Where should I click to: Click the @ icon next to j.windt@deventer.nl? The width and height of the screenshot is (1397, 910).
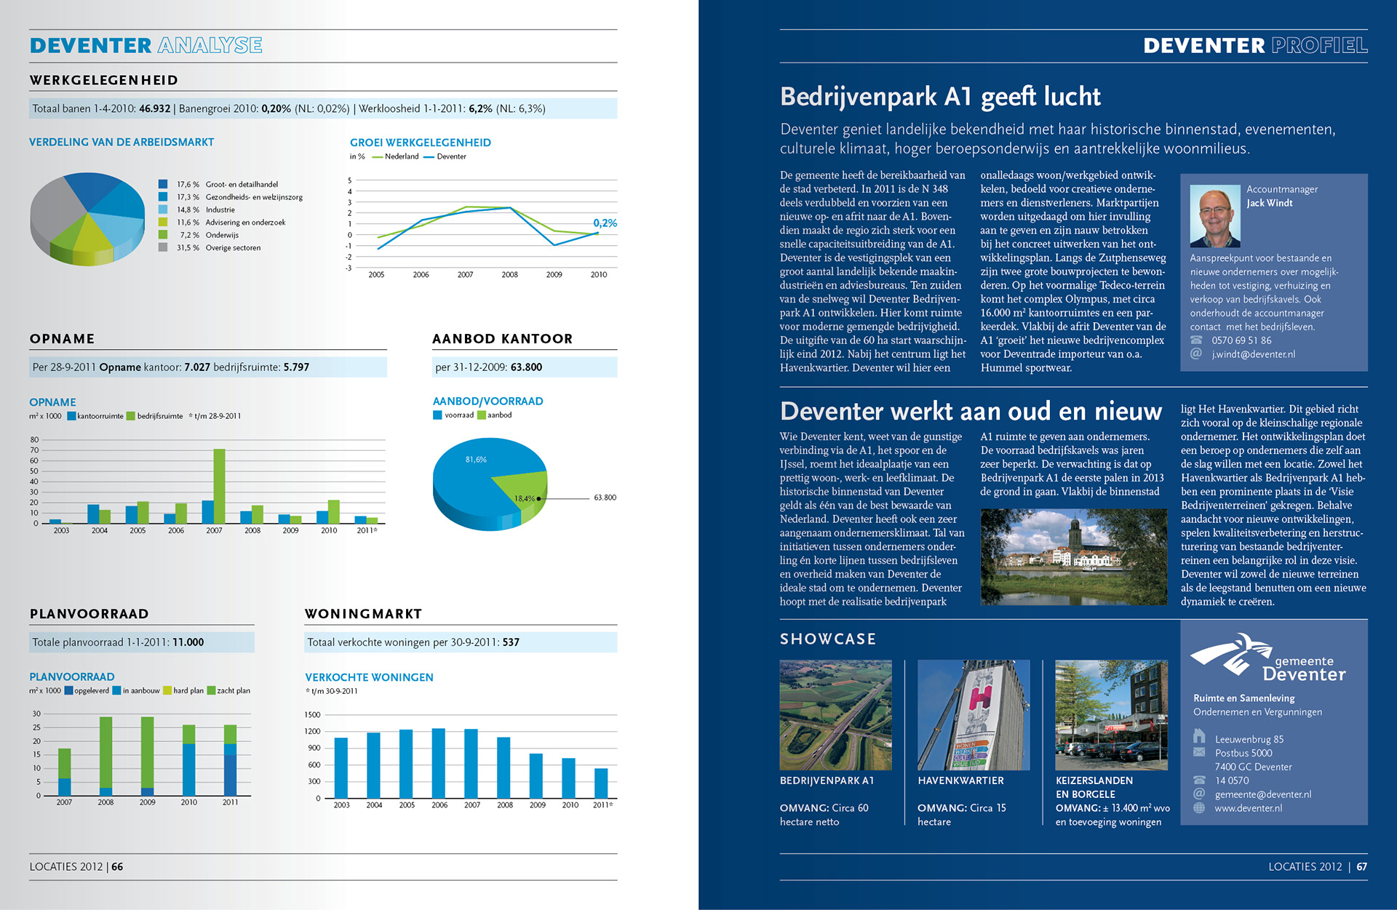point(1195,354)
